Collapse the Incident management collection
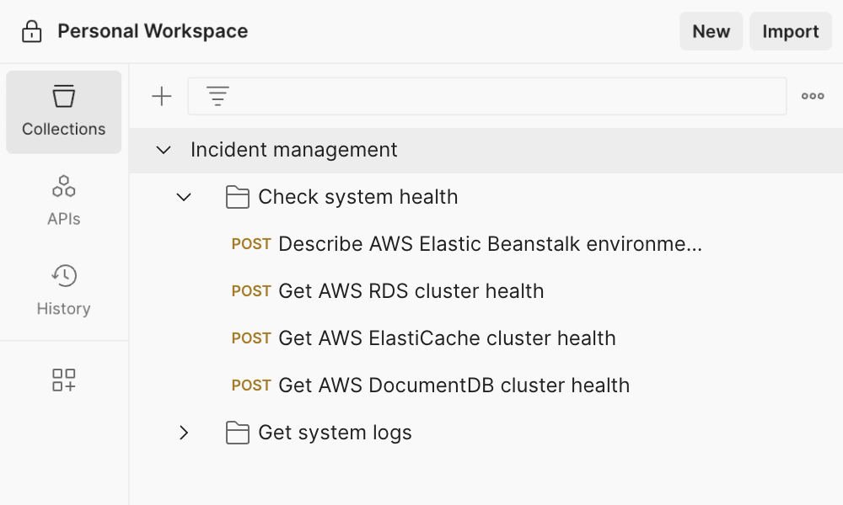 pyautogui.click(x=164, y=151)
